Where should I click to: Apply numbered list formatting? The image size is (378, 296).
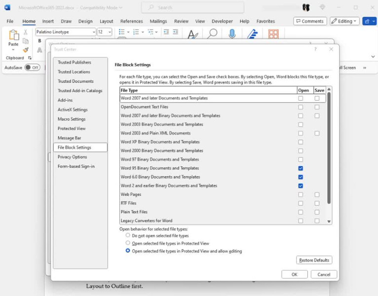click(x=136, y=32)
